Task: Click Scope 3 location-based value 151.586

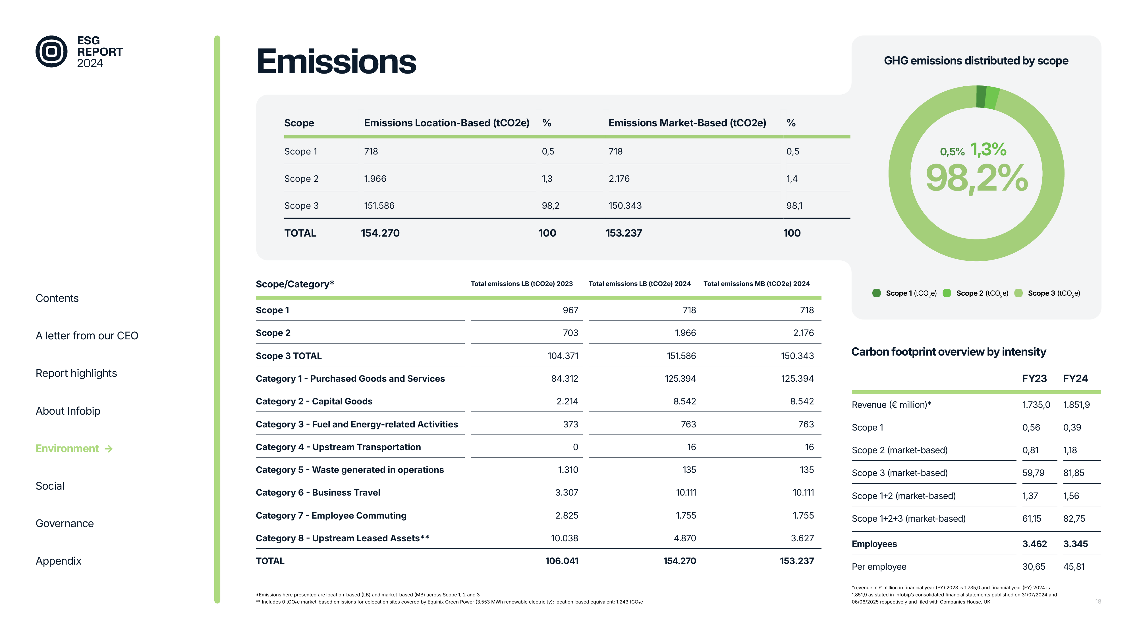Action: pos(379,206)
